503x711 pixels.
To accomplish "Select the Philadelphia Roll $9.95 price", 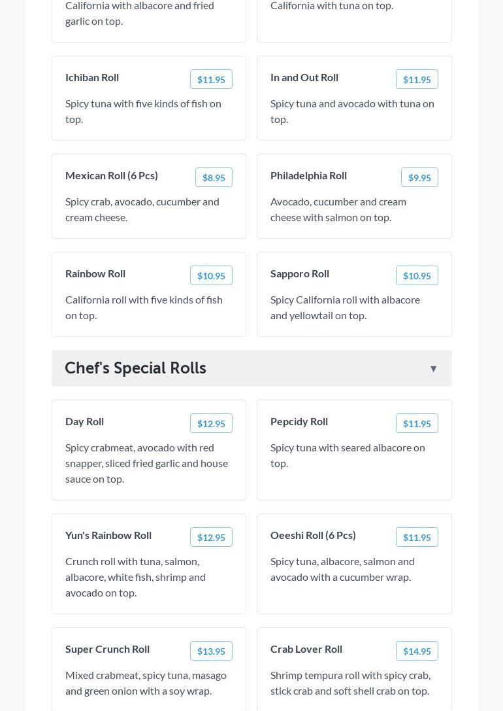I will pyautogui.click(x=419, y=177).
